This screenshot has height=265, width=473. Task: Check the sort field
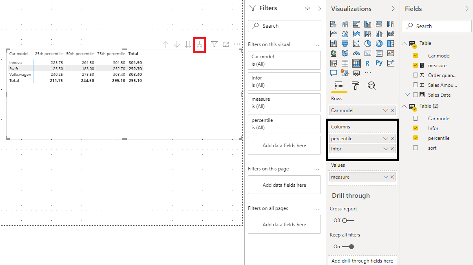(x=416, y=148)
